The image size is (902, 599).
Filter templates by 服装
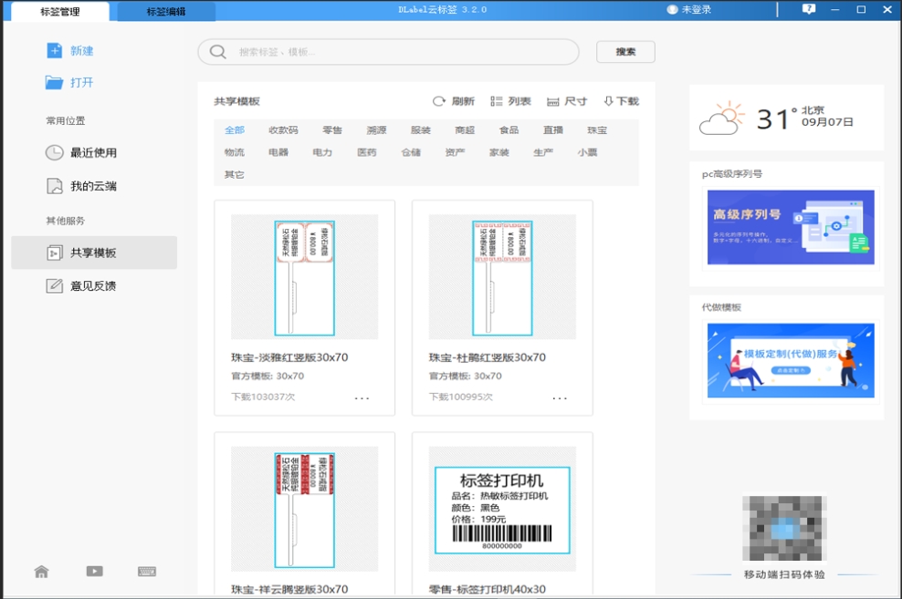coord(421,129)
